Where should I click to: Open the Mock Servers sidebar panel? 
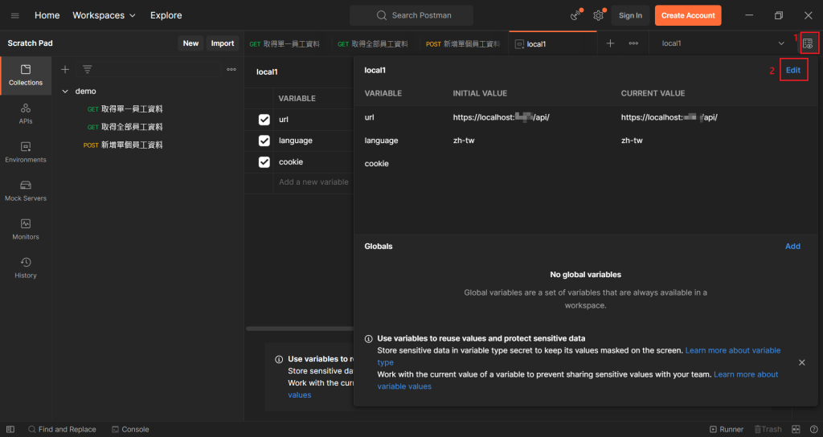coord(26,191)
